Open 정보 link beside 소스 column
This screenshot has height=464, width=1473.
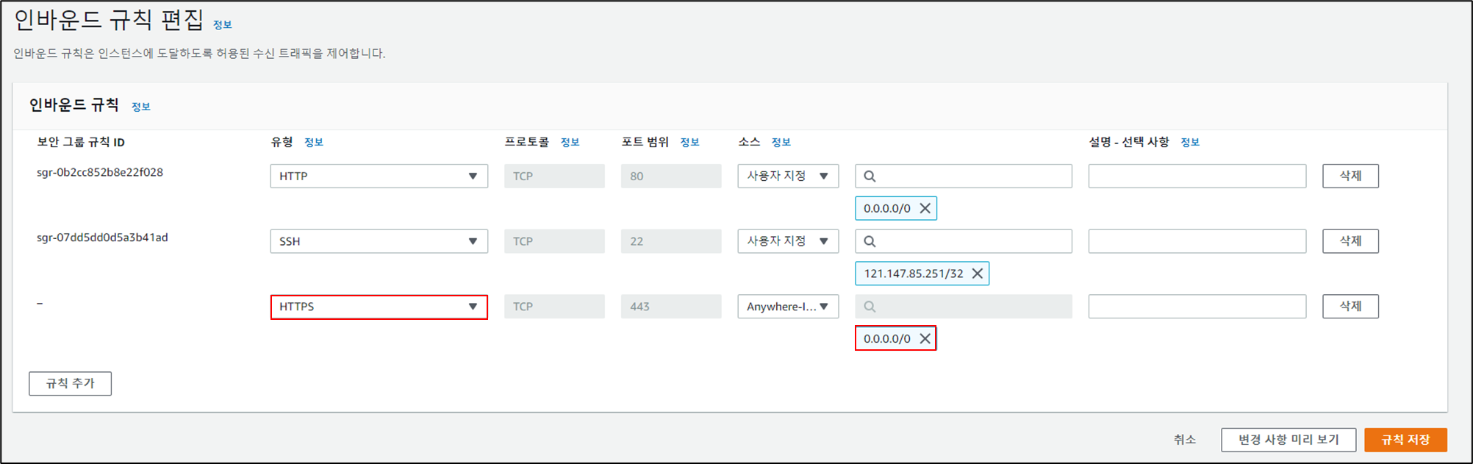tap(781, 143)
